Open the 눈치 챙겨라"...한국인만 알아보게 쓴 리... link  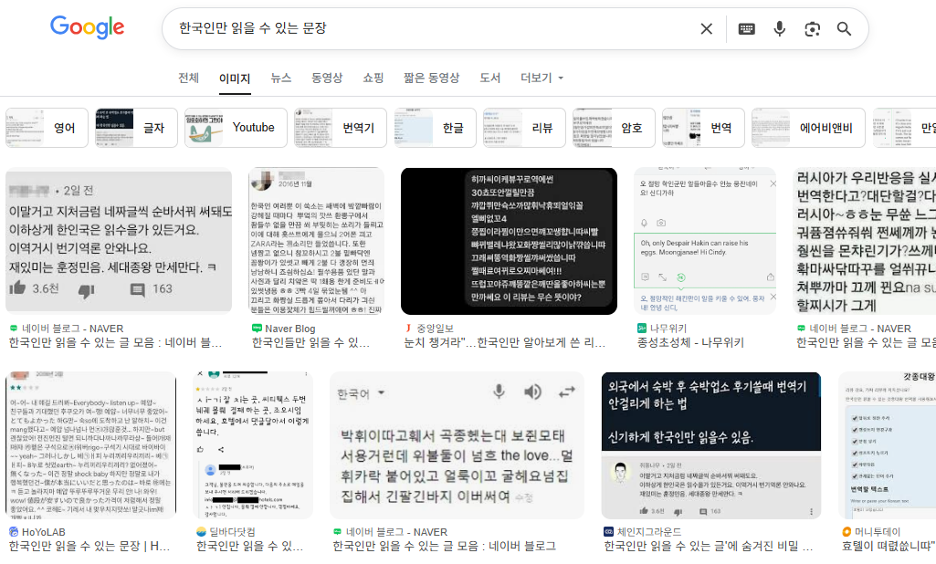coord(505,343)
